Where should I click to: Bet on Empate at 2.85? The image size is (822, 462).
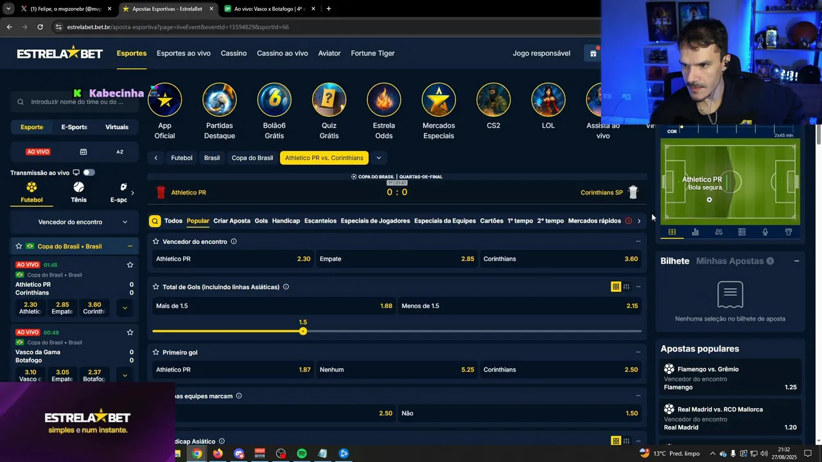click(397, 259)
